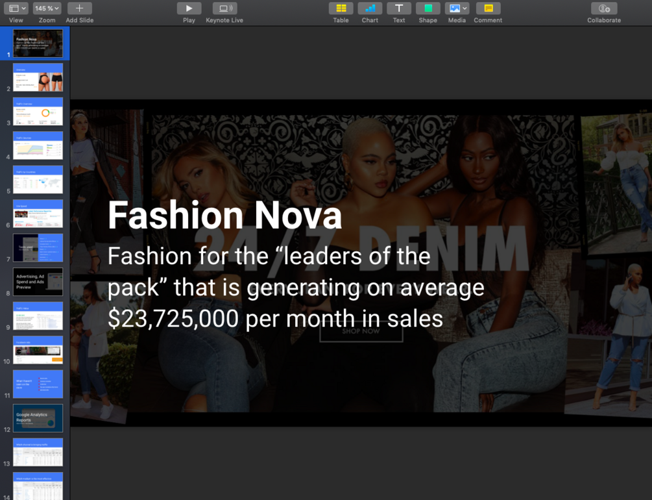Add a Text box
Viewport: 652px width, 500px height.
point(399,8)
